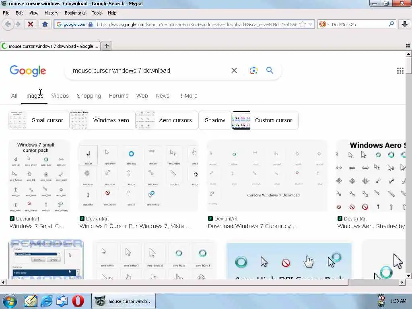The height and width of the screenshot is (309, 412).
Task: Click the vertical scrollbar down arrow
Action: [408, 276]
